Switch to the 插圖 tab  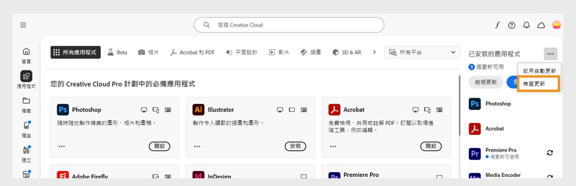[x=311, y=52]
